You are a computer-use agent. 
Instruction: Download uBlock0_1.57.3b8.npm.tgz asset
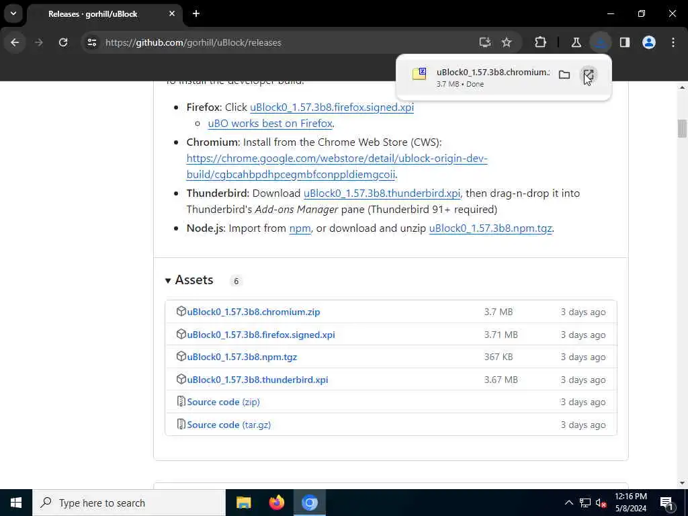point(242,357)
